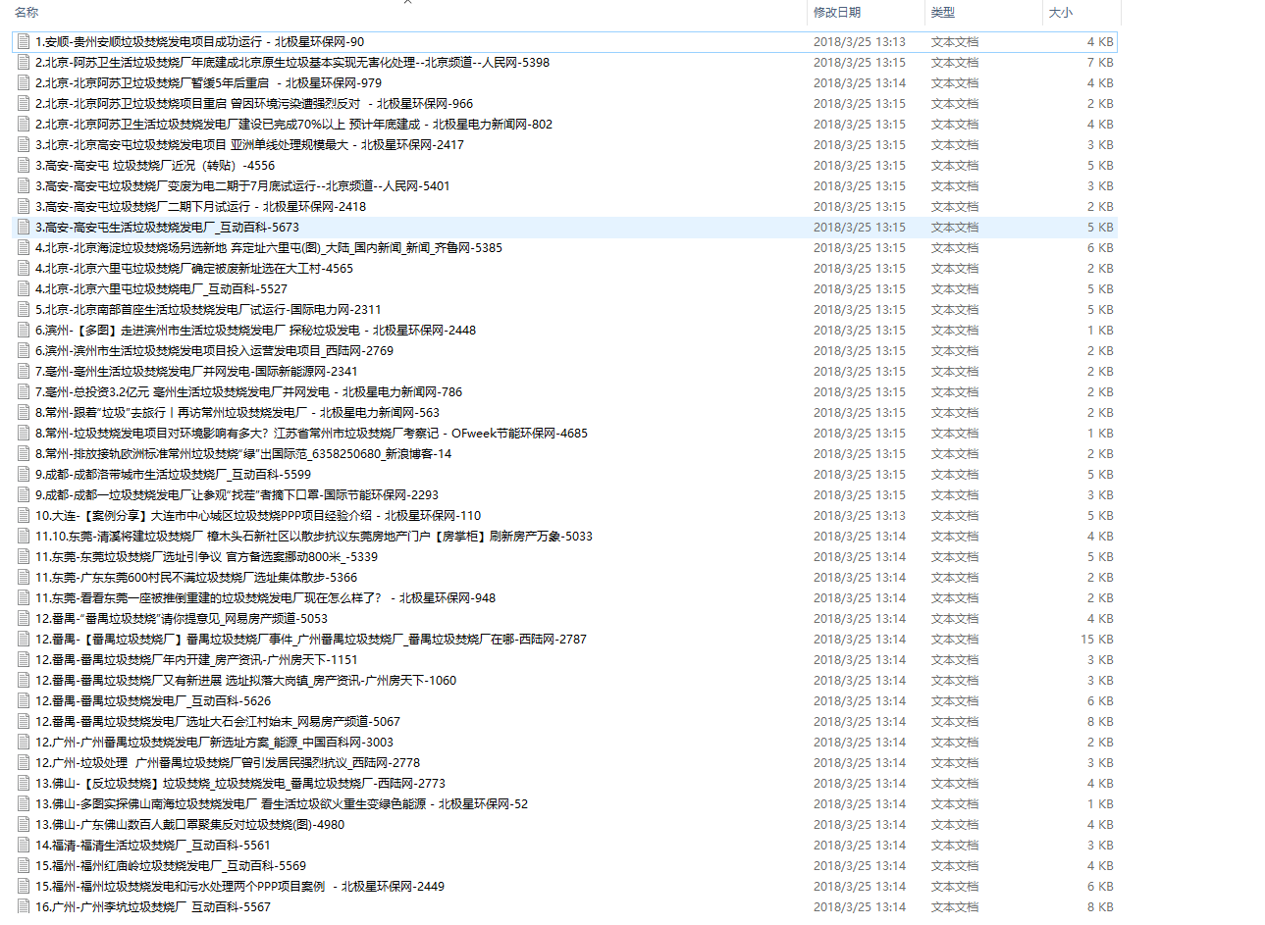Click the file name '4.北京-北京六里屯垃圾焚烧厂确定被废新址选在大工村-4565'
Viewport: 1265px width, 925px height.
coord(194,268)
